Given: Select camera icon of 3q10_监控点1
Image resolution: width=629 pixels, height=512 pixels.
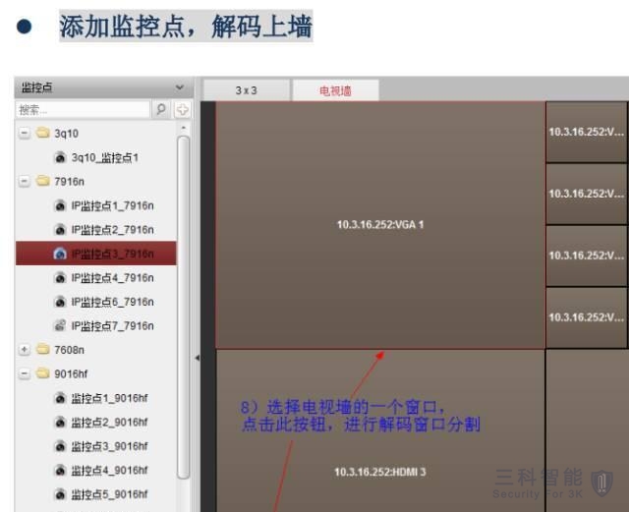Looking at the screenshot, I should click(60, 157).
